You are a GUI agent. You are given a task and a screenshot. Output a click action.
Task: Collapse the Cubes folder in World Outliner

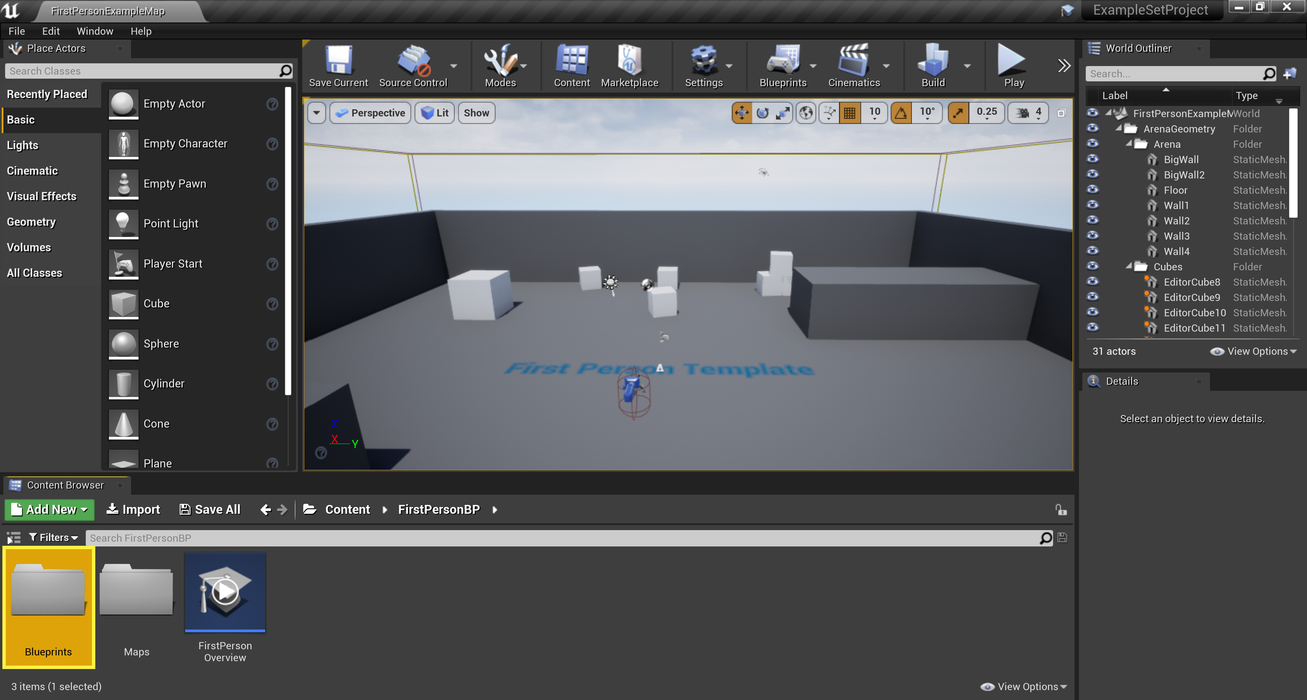pyautogui.click(x=1129, y=267)
